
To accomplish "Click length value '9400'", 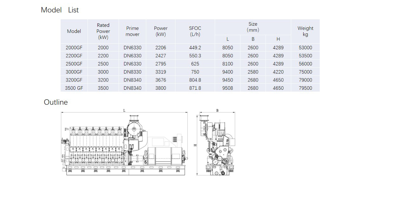I will click(227, 72).
